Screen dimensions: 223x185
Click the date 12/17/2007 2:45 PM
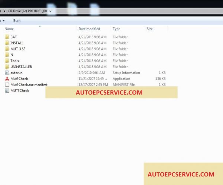(93, 85)
